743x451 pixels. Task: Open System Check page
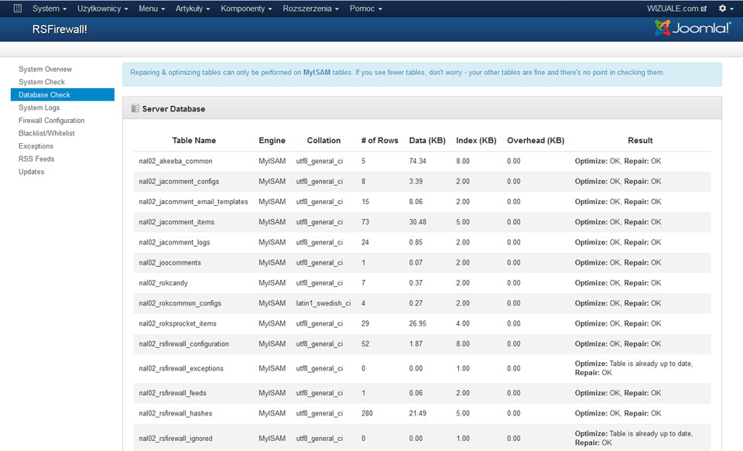pos(42,82)
